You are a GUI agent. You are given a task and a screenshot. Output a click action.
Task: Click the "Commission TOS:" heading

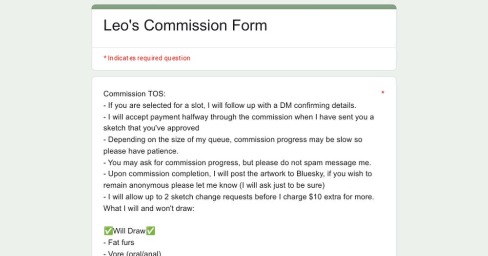[135, 94]
